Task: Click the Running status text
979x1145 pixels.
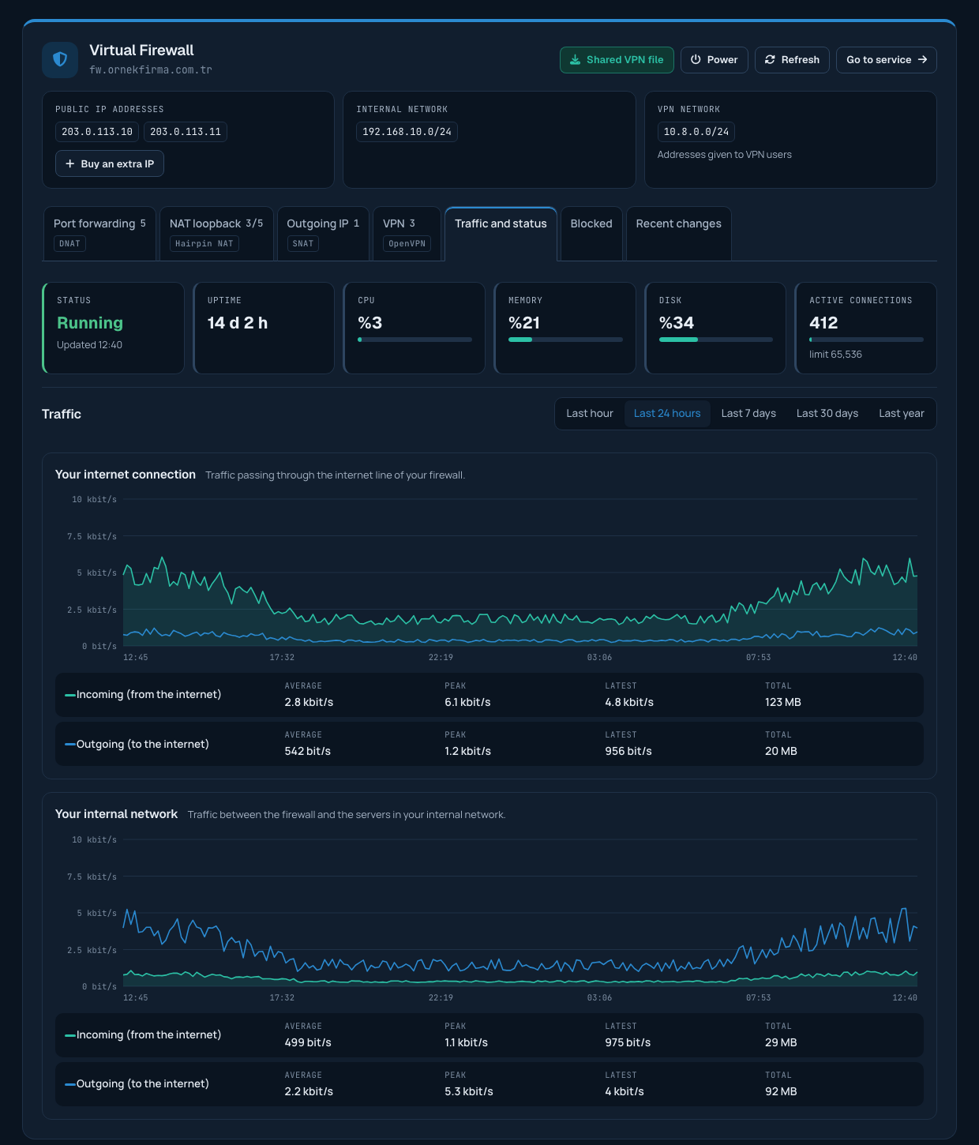Action: 90,323
